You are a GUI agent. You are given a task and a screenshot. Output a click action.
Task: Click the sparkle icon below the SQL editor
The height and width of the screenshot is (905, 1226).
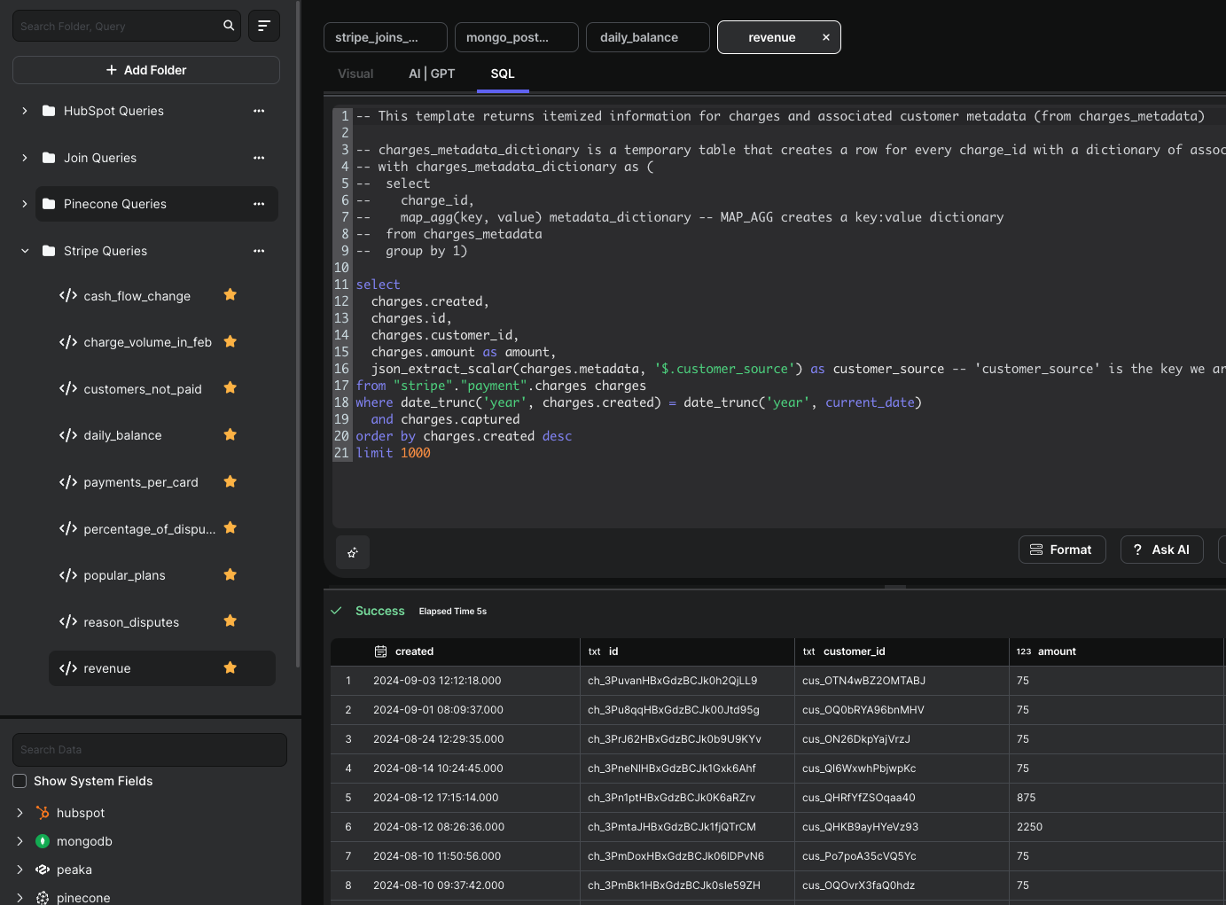pos(353,552)
